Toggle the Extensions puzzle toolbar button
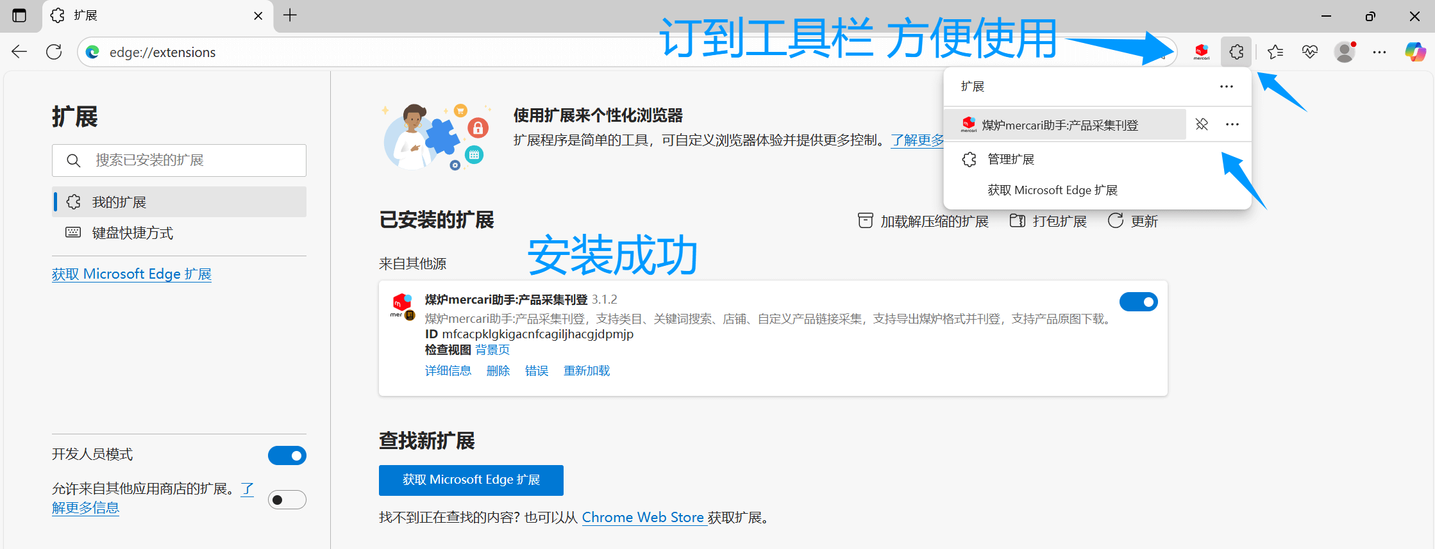This screenshot has height=549, width=1435. (1236, 52)
